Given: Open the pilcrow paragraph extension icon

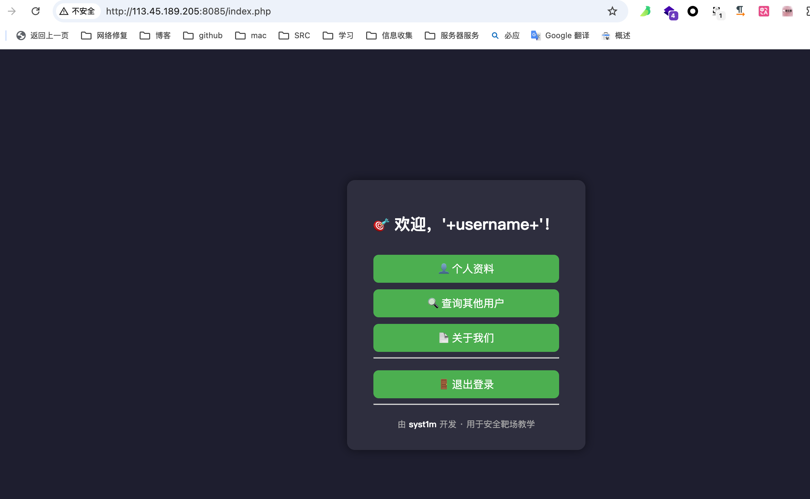Looking at the screenshot, I should click(740, 11).
